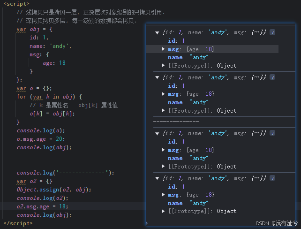Expand [[Prototype]] of third logged object

[163, 166]
